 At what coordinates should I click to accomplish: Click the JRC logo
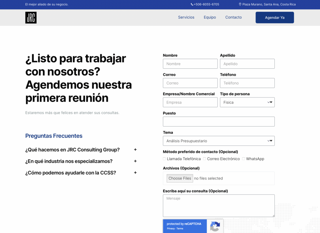pos(31,17)
